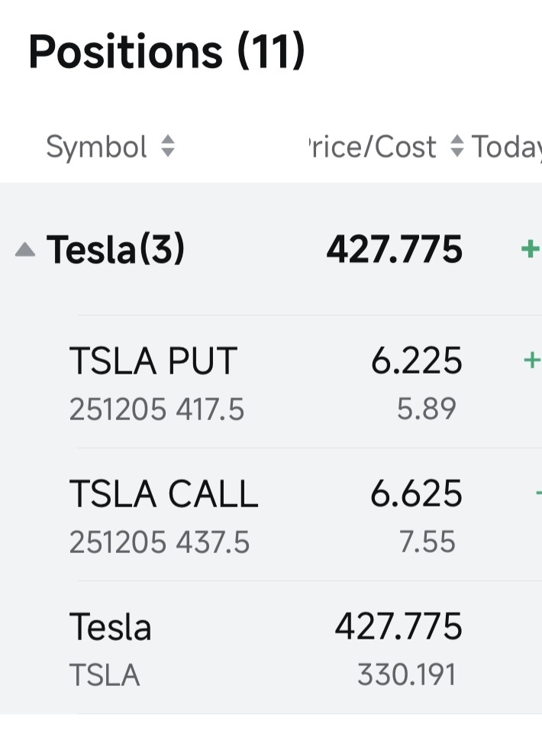Click the 251205 437.5 contract details
The image size is (542, 731).
point(160,542)
